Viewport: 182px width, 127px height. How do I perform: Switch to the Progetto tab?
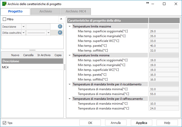tap(15, 11)
